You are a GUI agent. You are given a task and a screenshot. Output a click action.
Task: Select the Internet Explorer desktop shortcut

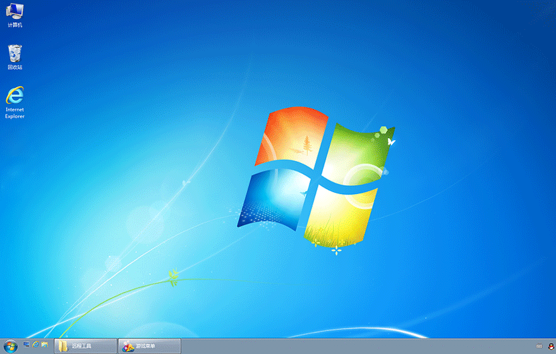click(x=15, y=102)
